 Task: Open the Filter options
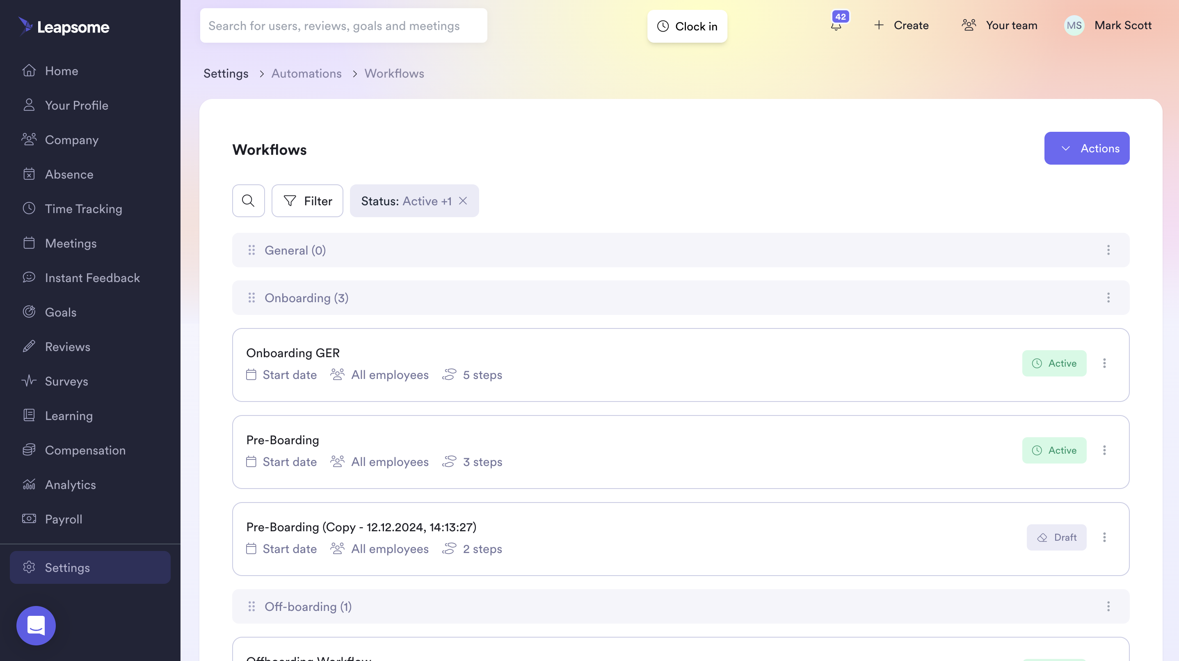tap(308, 201)
